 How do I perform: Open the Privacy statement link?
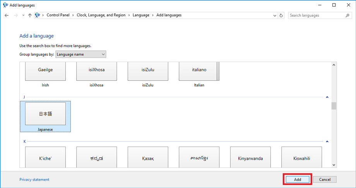(x=34, y=179)
